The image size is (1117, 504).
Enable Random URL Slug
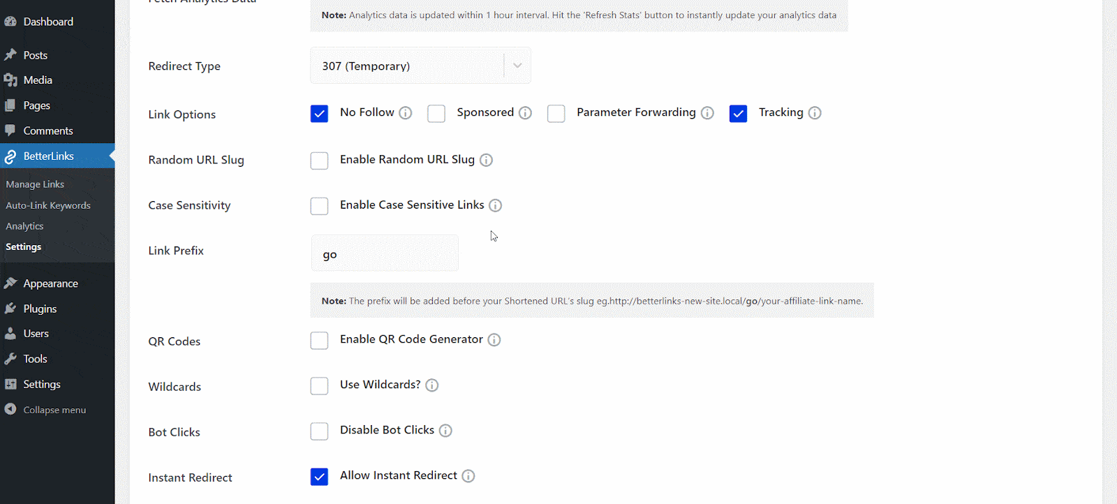pyautogui.click(x=319, y=161)
